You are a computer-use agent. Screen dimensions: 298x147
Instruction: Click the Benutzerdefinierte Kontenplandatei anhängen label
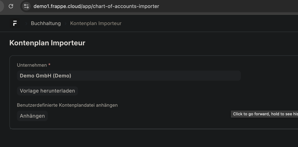click(x=67, y=105)
